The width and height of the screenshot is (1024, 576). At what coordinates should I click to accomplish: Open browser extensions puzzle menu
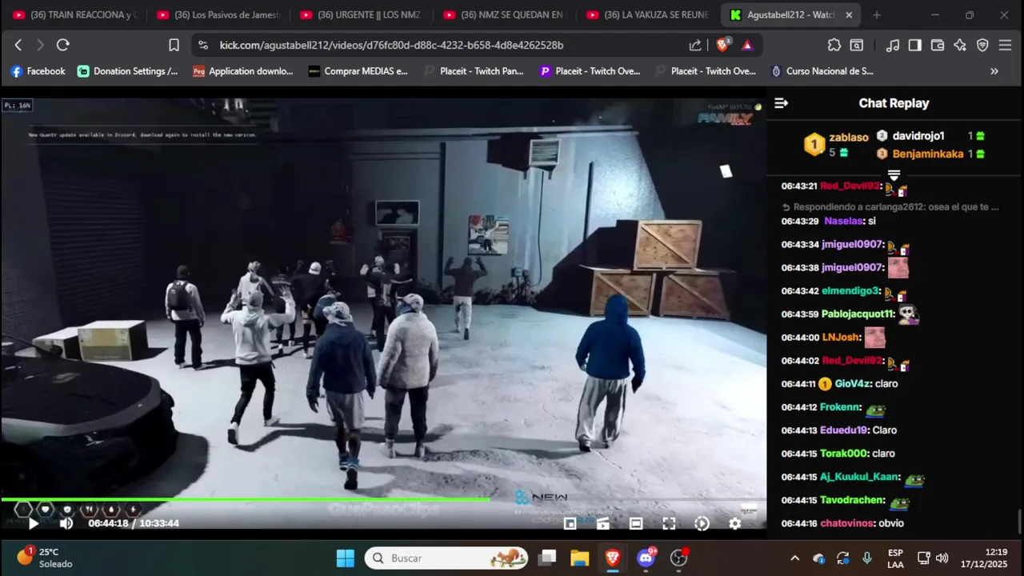pos(834,46)
